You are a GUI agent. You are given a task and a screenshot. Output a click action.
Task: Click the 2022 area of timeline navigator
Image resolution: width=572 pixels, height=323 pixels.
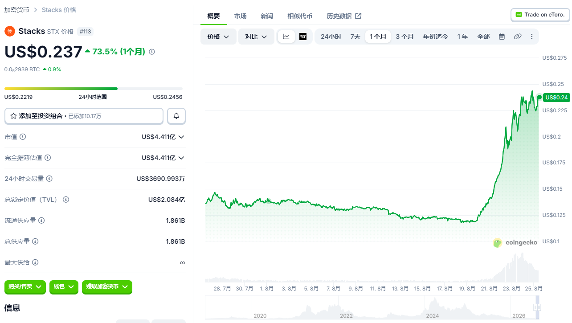[346, 315]
